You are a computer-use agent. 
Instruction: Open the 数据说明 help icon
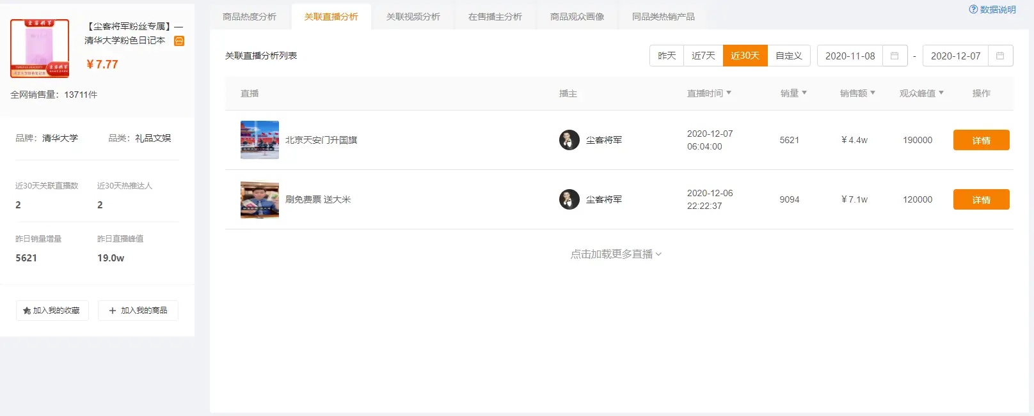973,10
